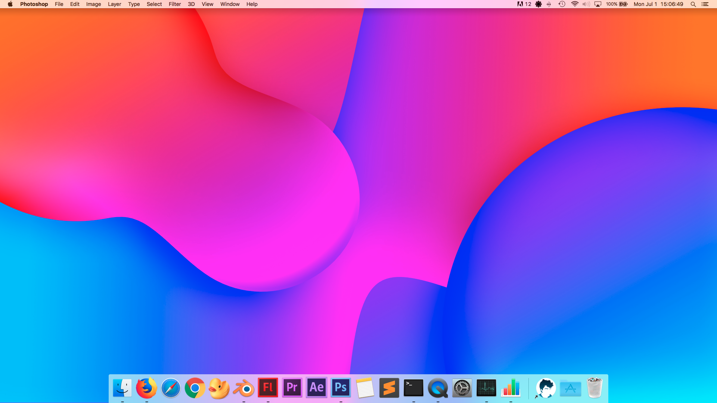Open the Photoshop application menu
Image resolution: width=717 pixels, height=403 pixels.
[x=34, y=4]
